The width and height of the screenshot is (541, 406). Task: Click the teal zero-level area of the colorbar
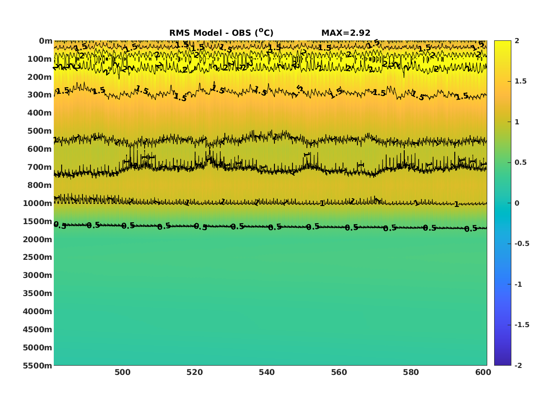click(x=503, y=203)
